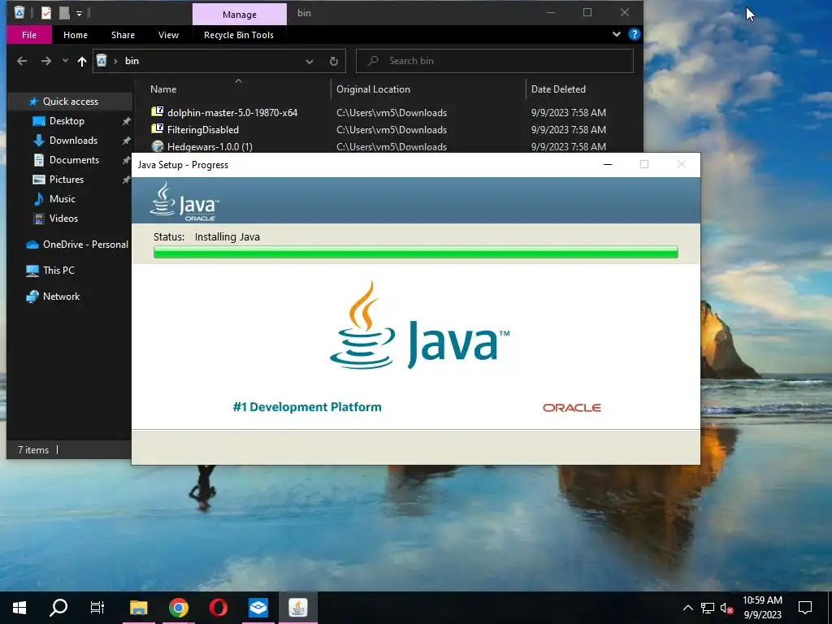Click the Java installation progress bar
Viewport: 832px width, 624px height.
click(x=415, y=252)
